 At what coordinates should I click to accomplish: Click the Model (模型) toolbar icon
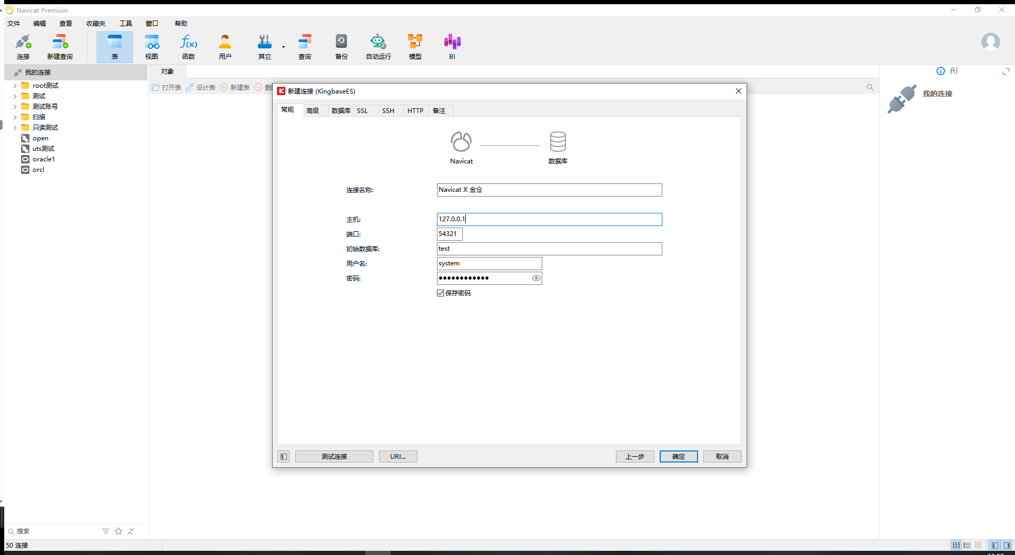[x=415, y=47]
